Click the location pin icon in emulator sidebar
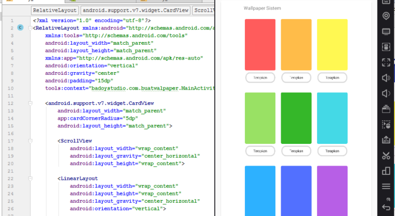 coord(387,16)
